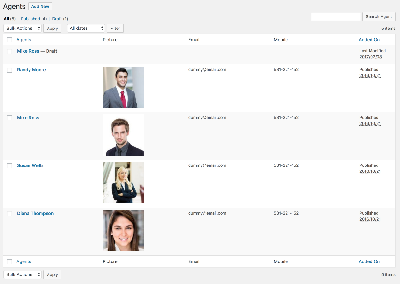
Task: Sort by Added On in header
Action: (369, 40)
